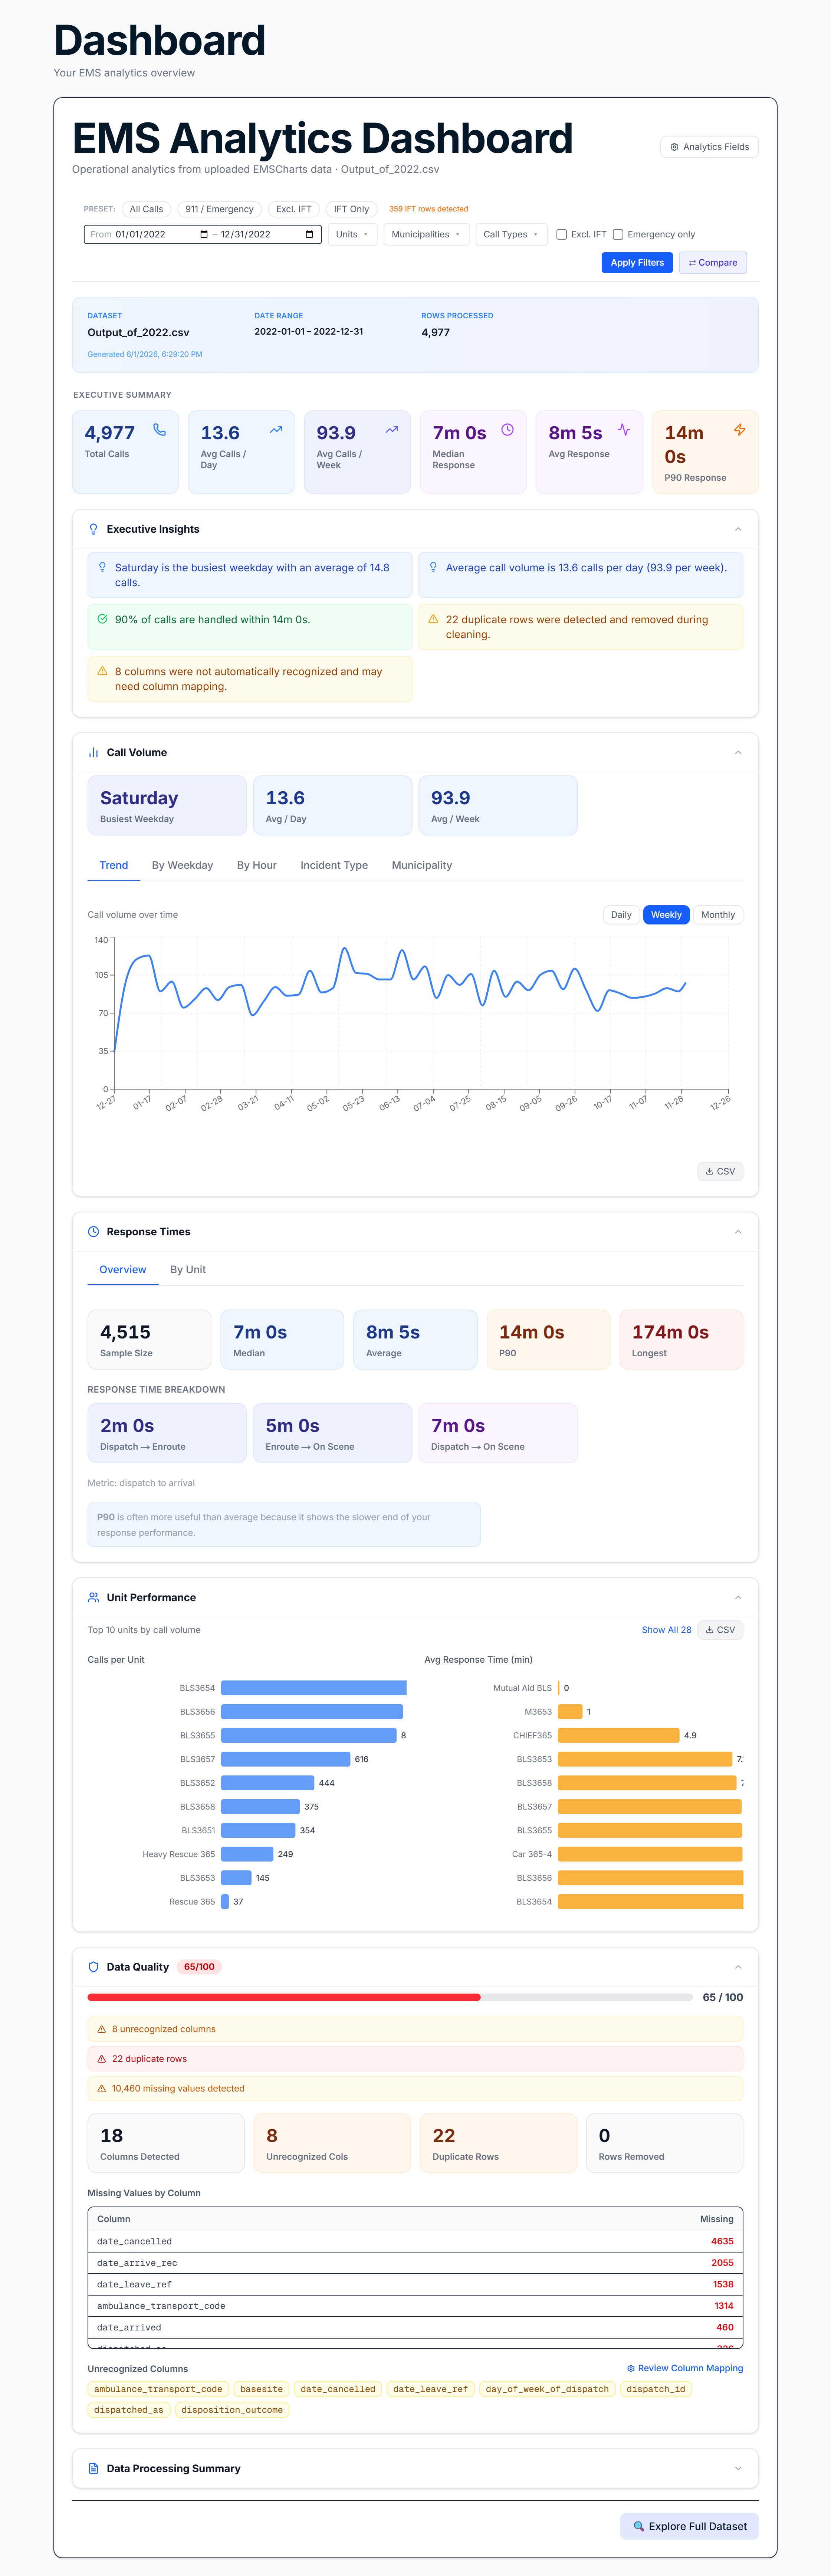Click the pulse icon on Avg Response card
The height and width of the screenshot is (2576, 831).
(x=624, y=430)
